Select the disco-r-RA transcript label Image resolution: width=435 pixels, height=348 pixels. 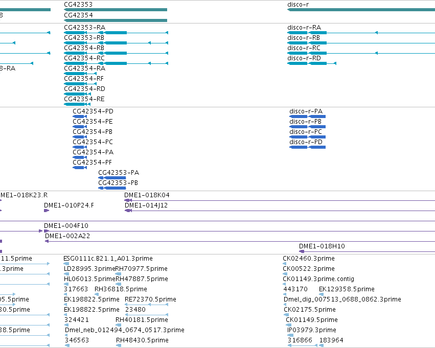[x=304, y=28]
